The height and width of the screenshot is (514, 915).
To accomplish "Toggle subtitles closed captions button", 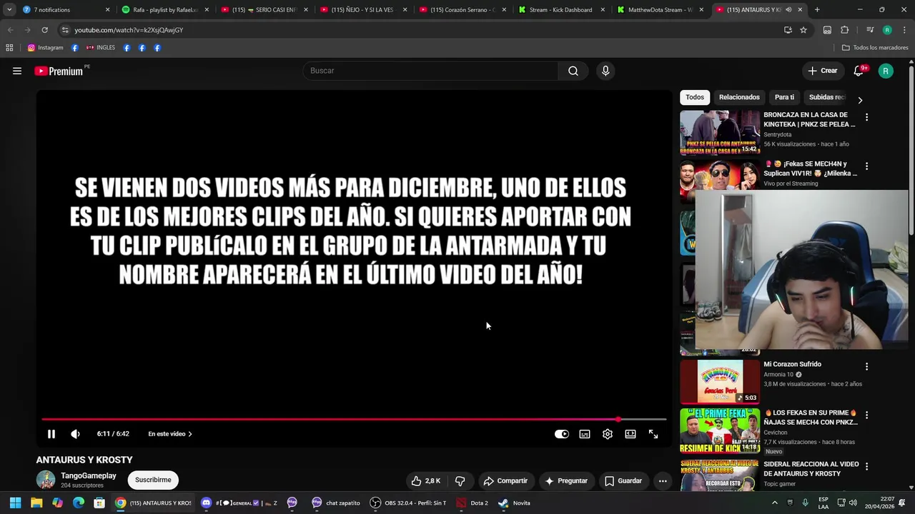I will tap(585, 434).
